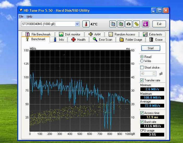
Task: Click the short stroke size spinner arrows
Action: point(154,74)
